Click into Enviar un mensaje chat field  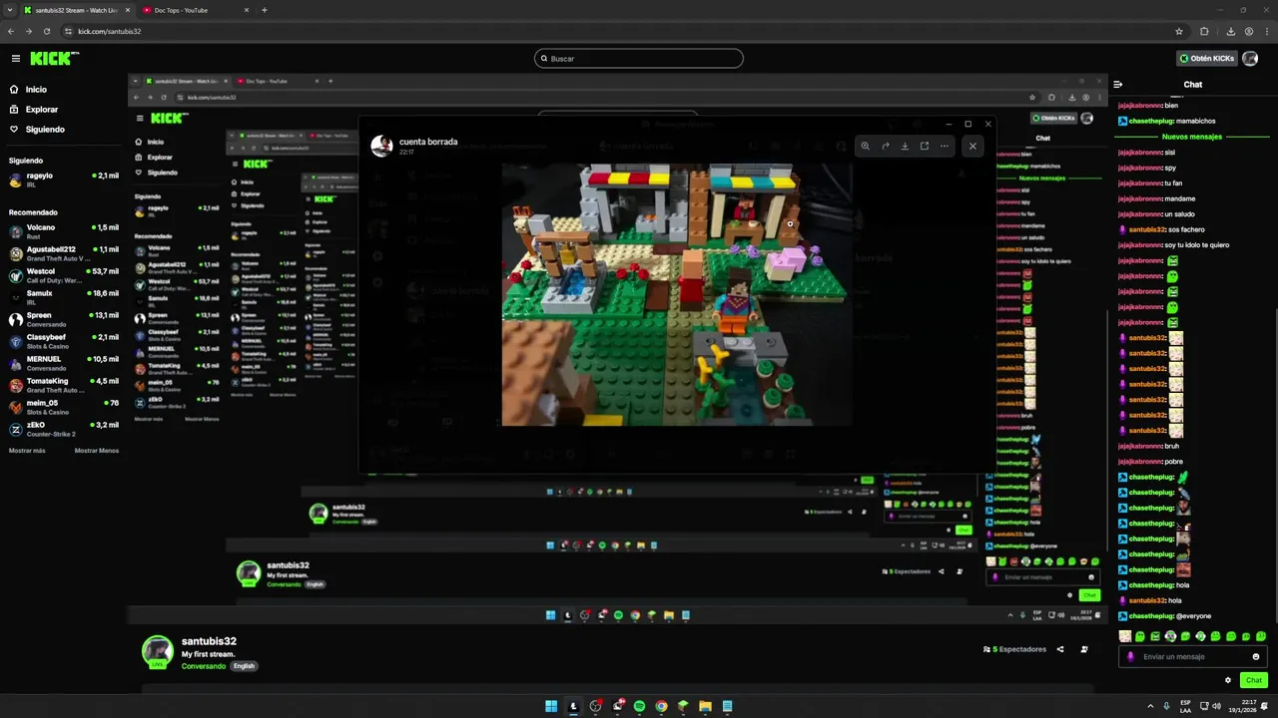[x=1194, y=657]
